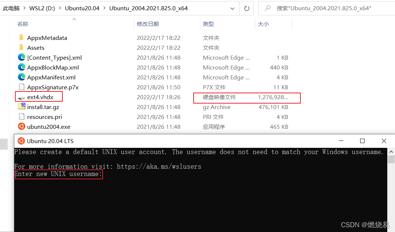This screenshot has height=232, width=395.
Task: Maximize the Ubuntu 20.04 LTS window
Action: tap(362, 141)
